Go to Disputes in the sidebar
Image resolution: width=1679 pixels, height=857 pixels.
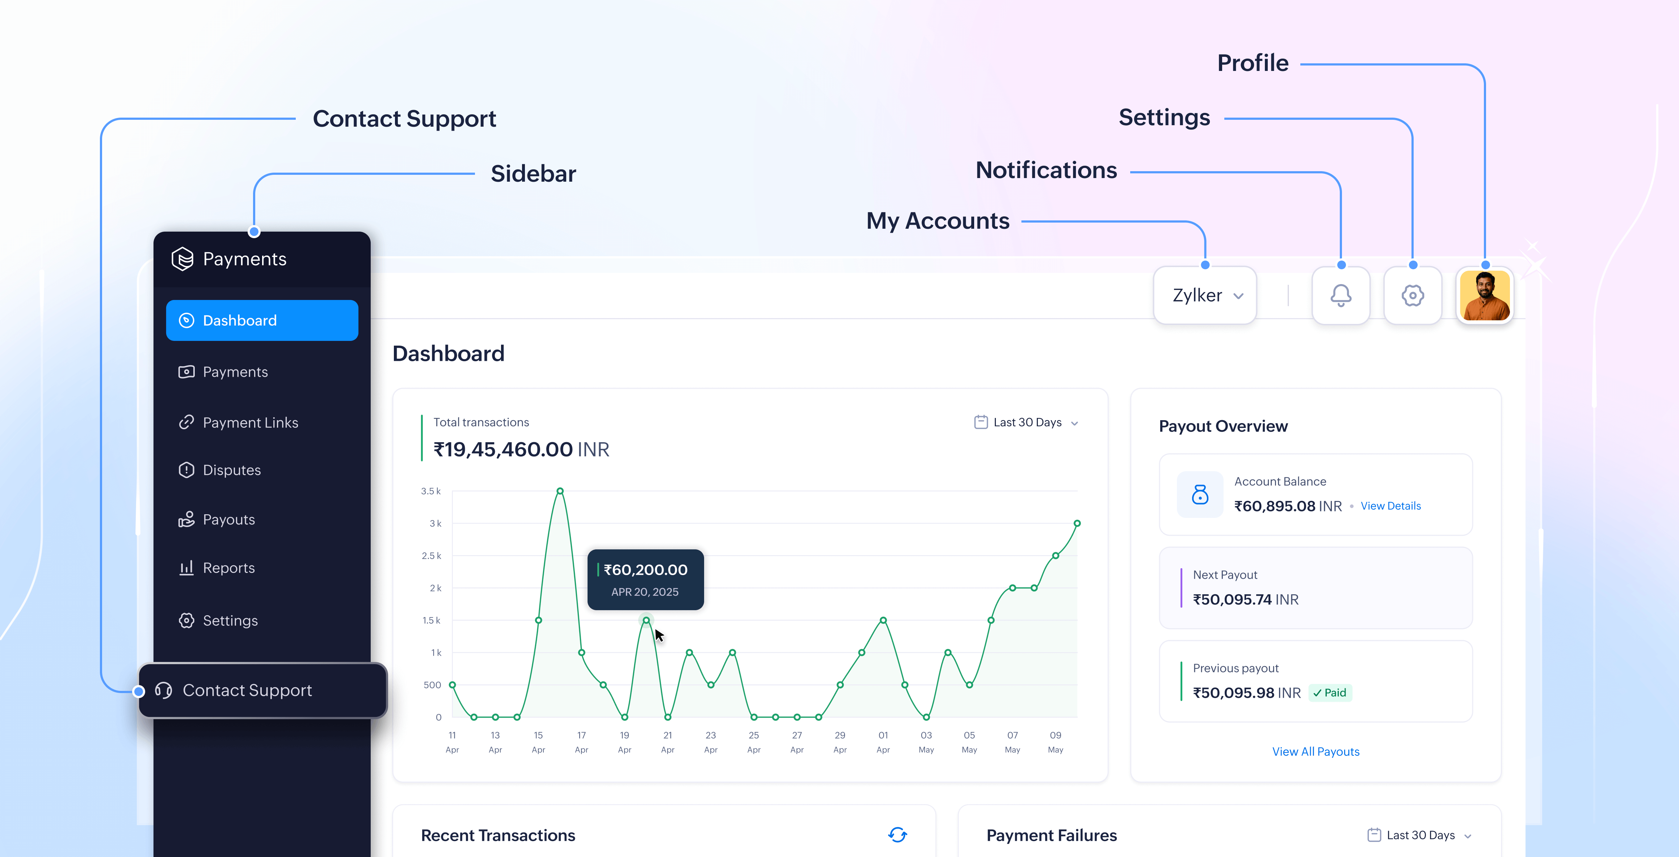coord(231,470)
